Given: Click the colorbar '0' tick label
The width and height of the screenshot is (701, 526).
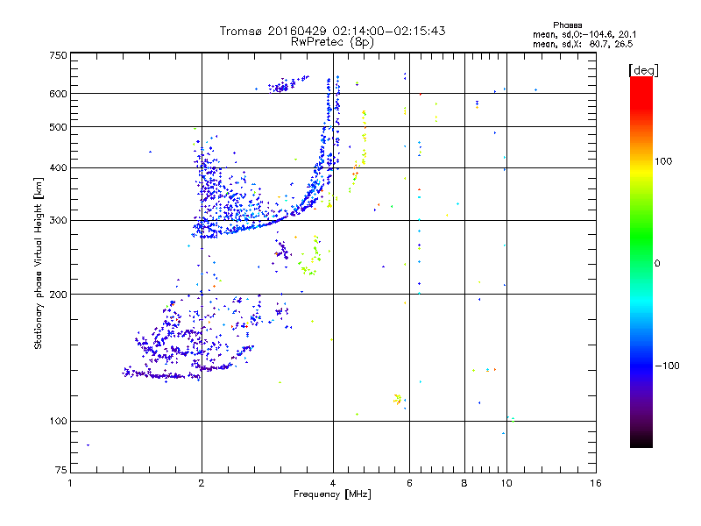Looking at the screenshot, I should pos(657,264).
